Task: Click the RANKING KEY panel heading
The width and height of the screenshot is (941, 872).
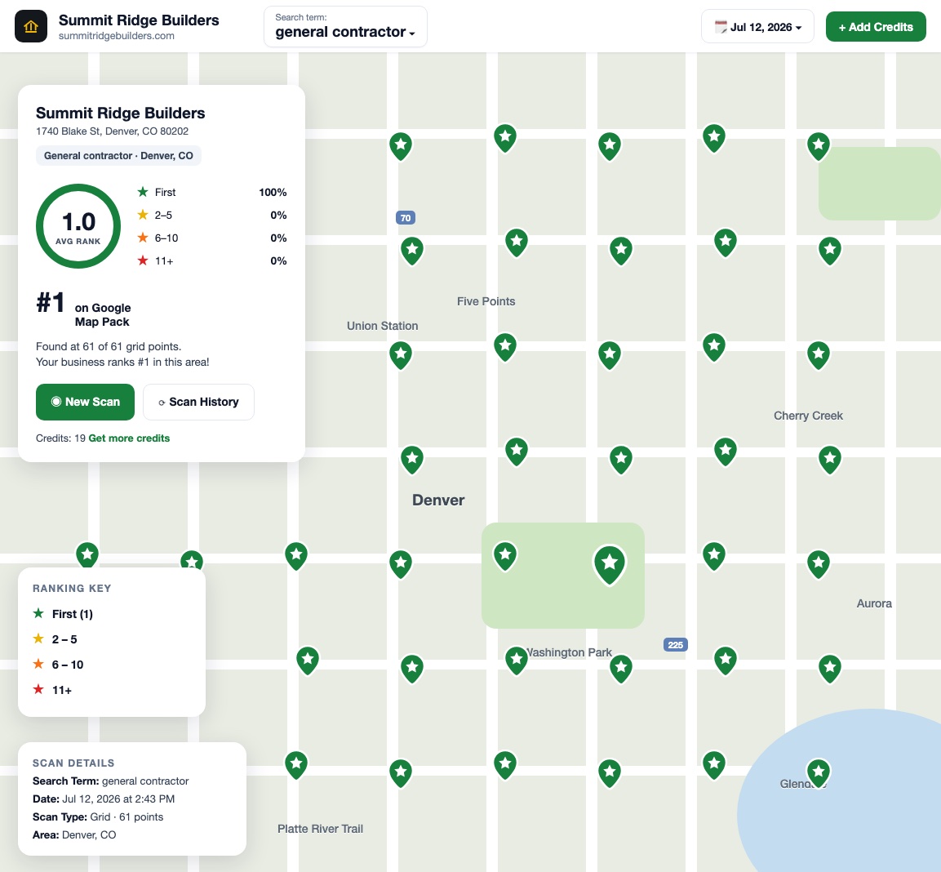Action: (72, 588)
